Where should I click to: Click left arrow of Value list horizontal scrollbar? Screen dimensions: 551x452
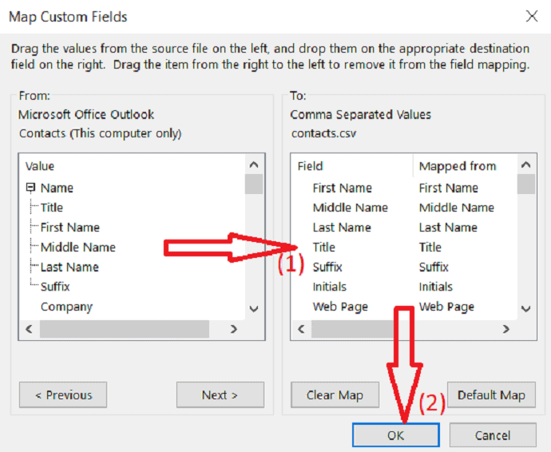[x=30, y=329]
